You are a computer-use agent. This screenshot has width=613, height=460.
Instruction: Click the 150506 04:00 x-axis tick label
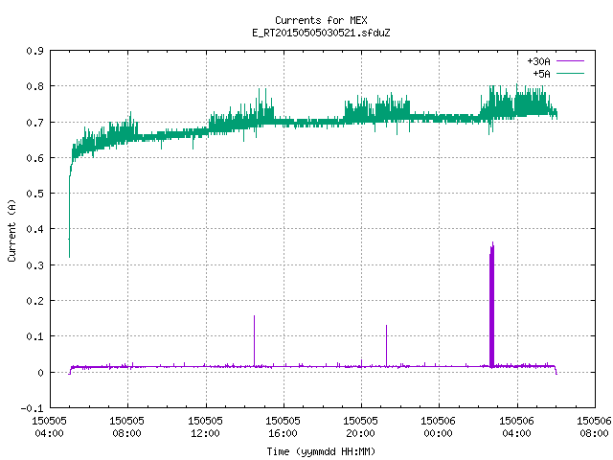[516, 426]
